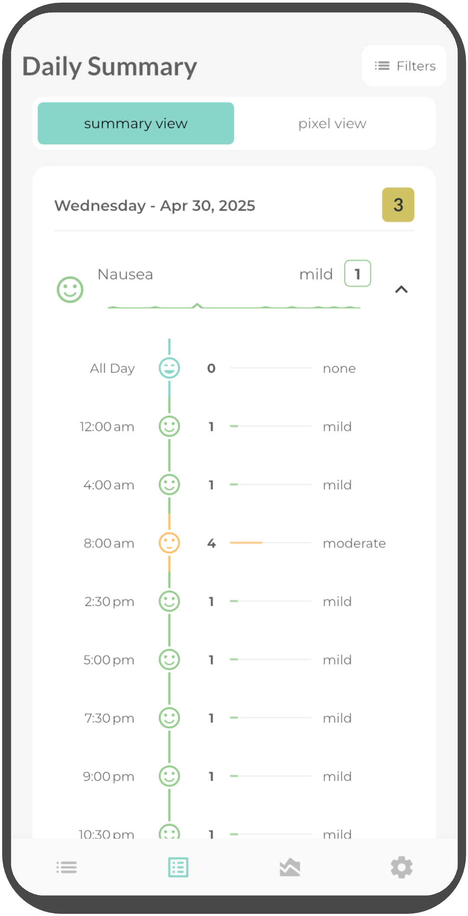Collapse the Nausea symptom details

tap(401, 290)
